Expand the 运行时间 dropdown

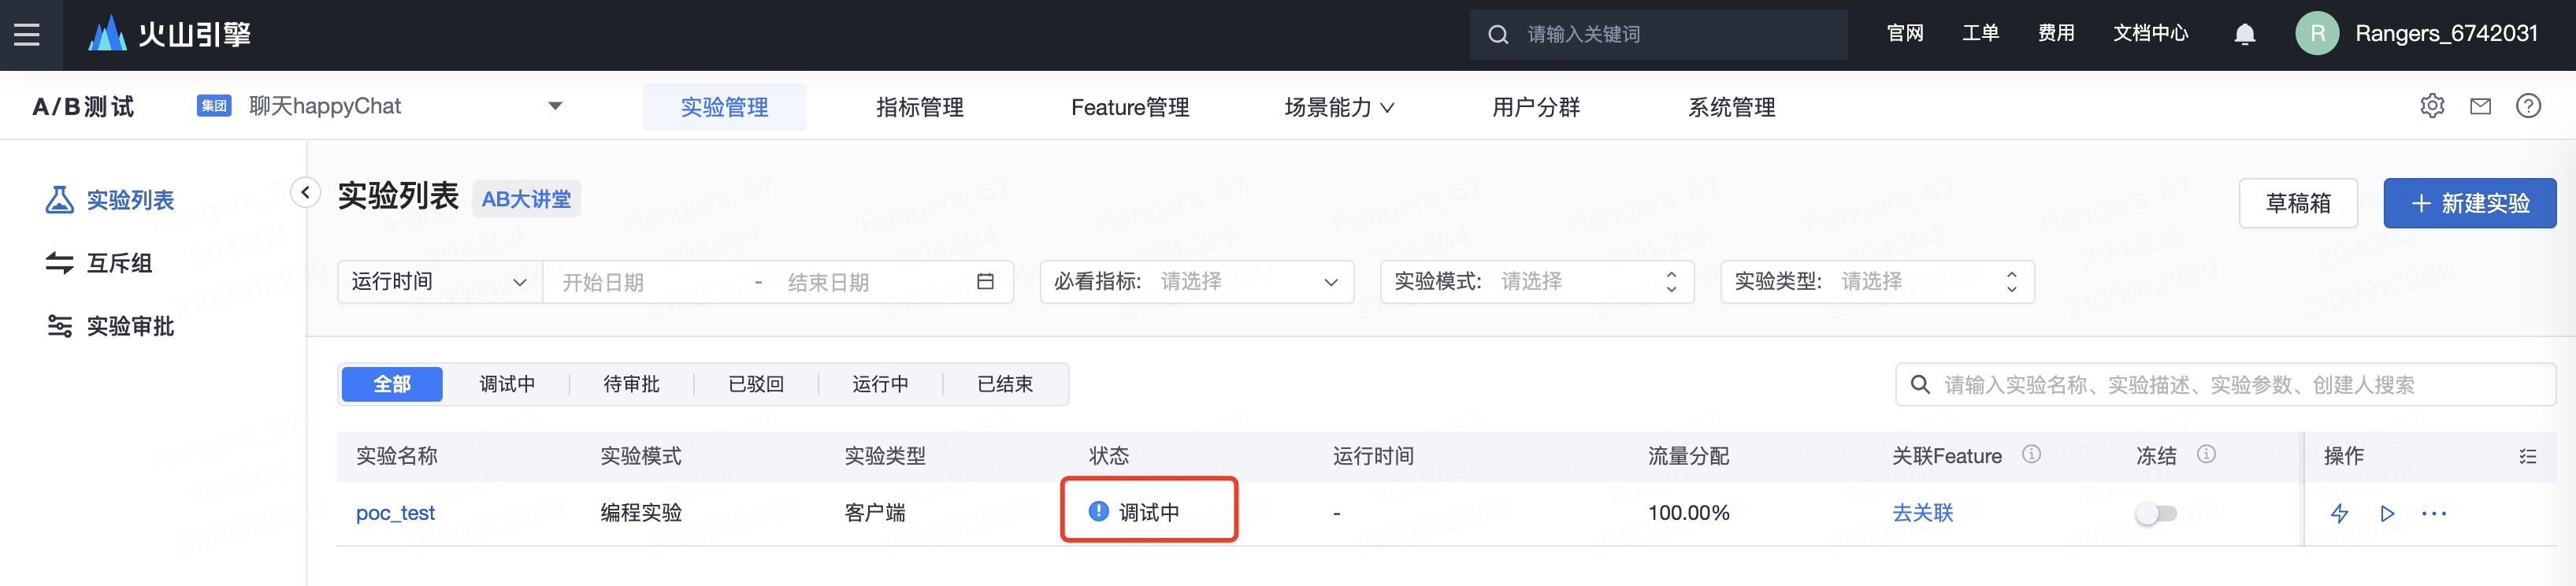tap(439, 282)
